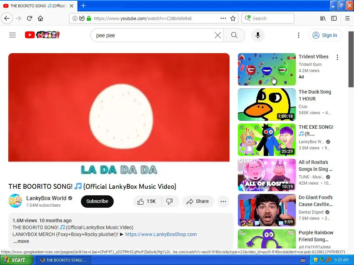
Task: Click the browser forward arrow
Action: 18,19
